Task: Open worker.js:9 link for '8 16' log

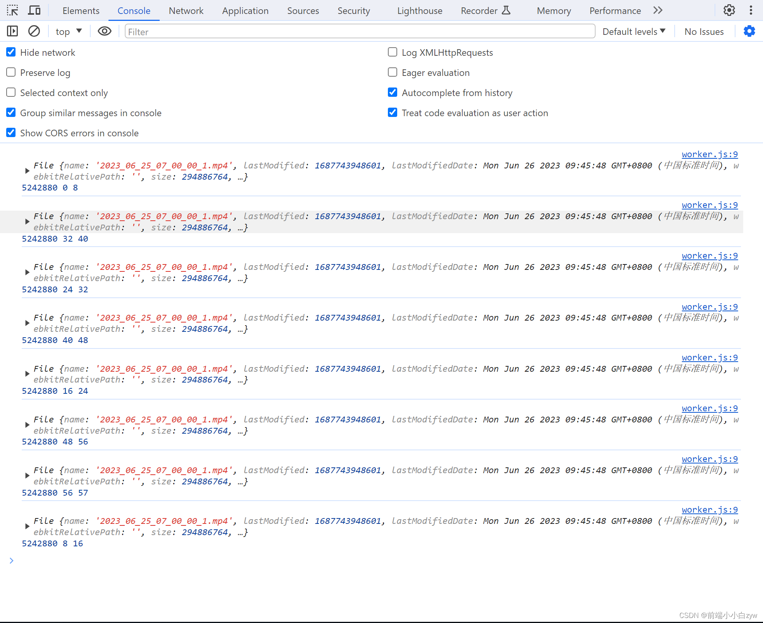Action: [710, 510]
